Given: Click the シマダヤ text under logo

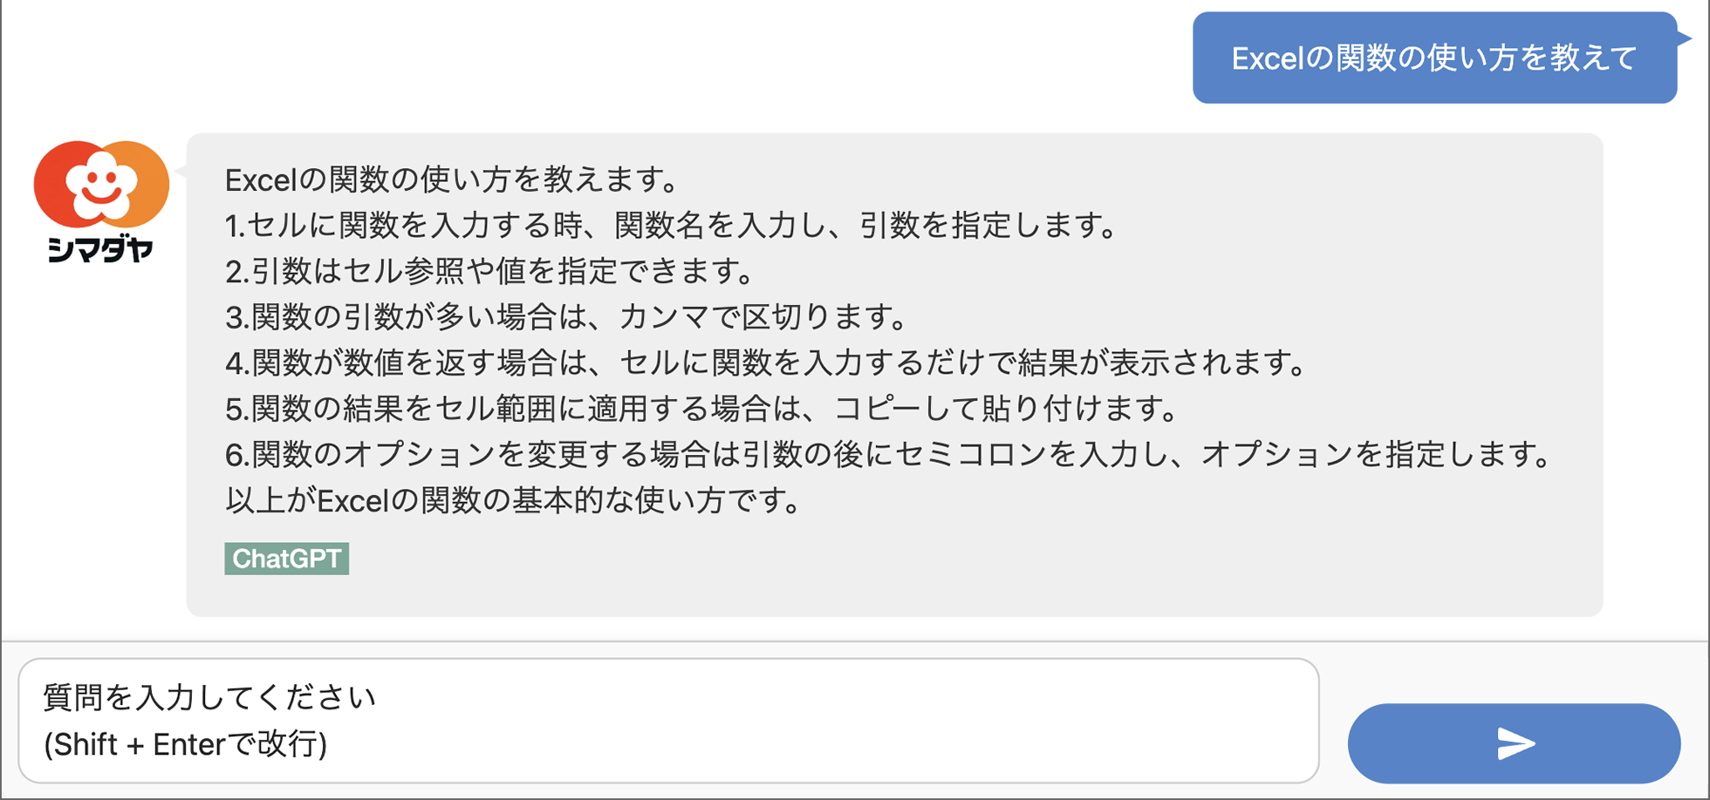Looking at the screenshot, I should click(x=101, y=249).
